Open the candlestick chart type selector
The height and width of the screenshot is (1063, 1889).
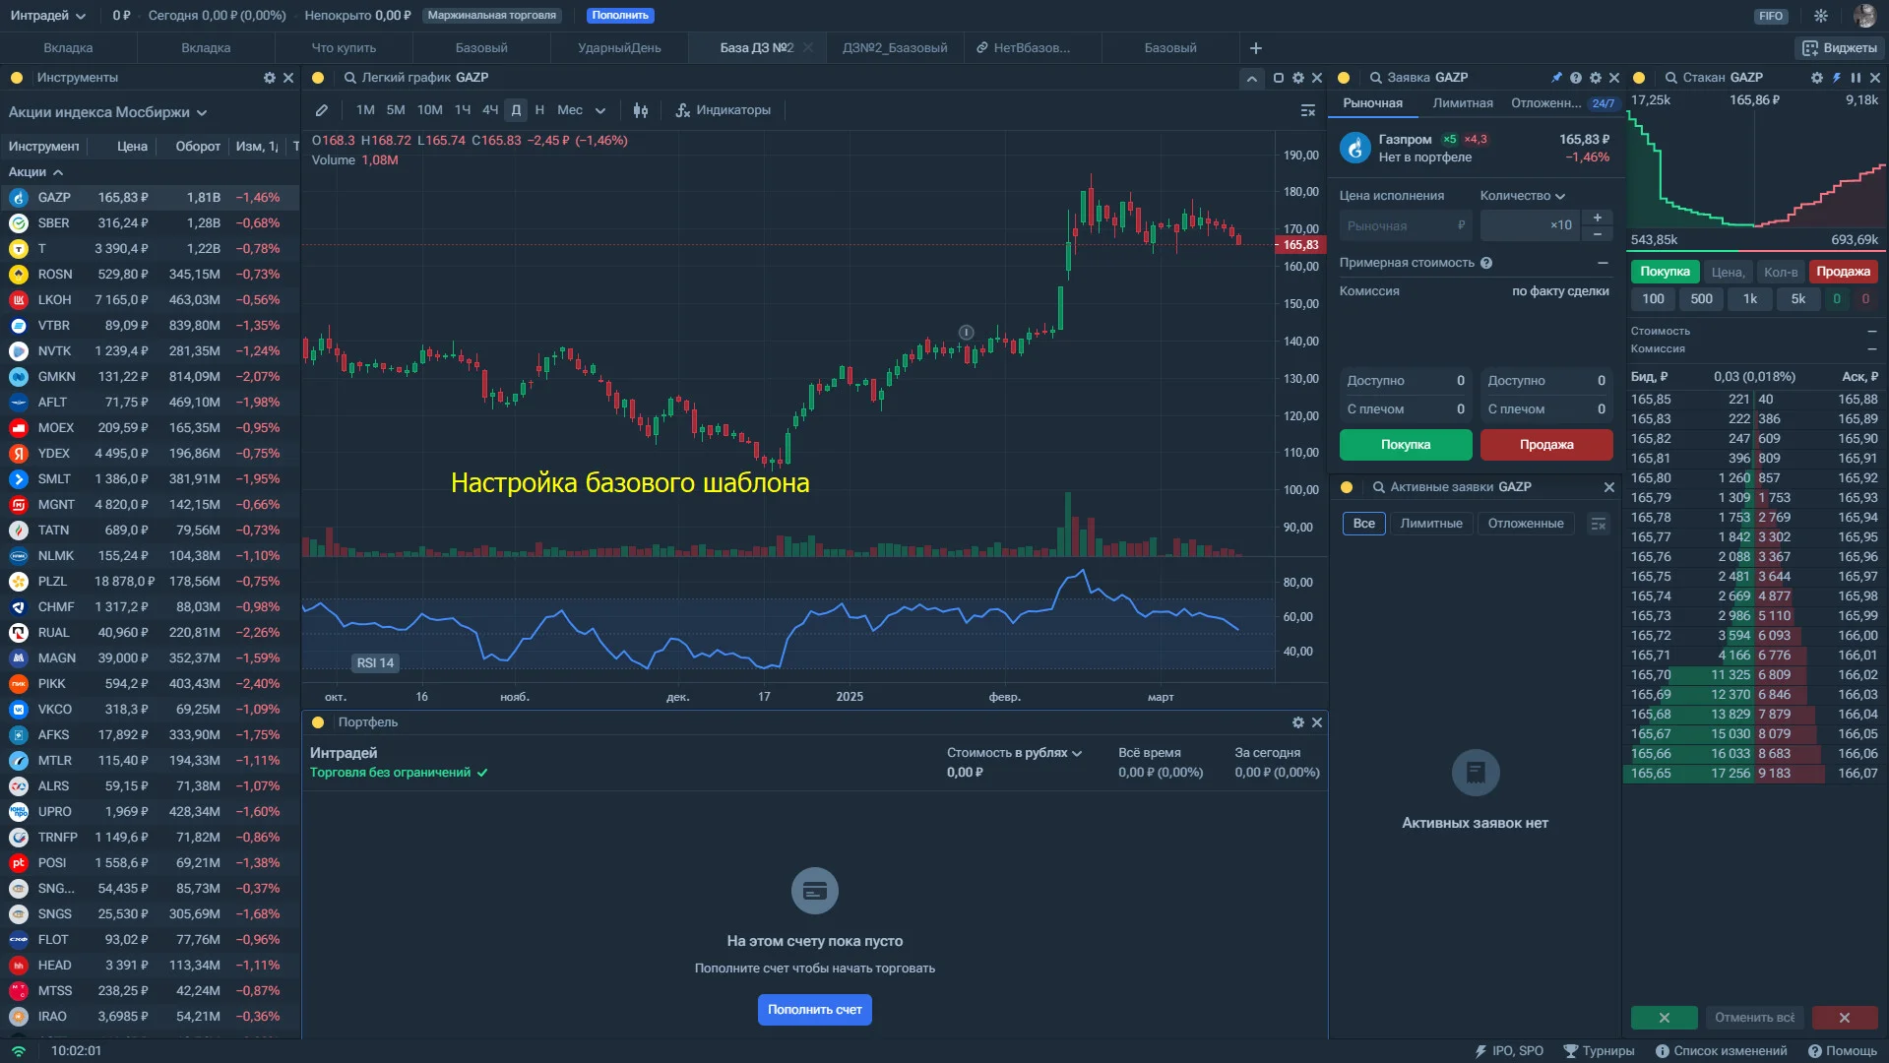pyautogui.click(x=641, y=110)
